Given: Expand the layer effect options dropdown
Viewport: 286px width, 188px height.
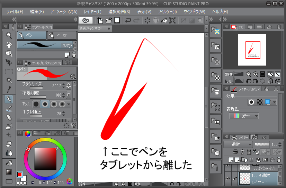Looking at the screenshot, I should coord(275,102).
